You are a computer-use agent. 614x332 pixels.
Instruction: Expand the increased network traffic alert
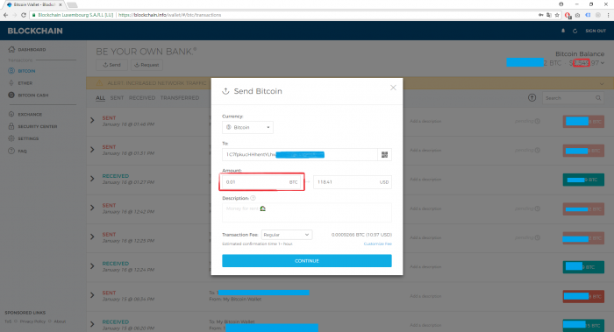coord(602,83)
